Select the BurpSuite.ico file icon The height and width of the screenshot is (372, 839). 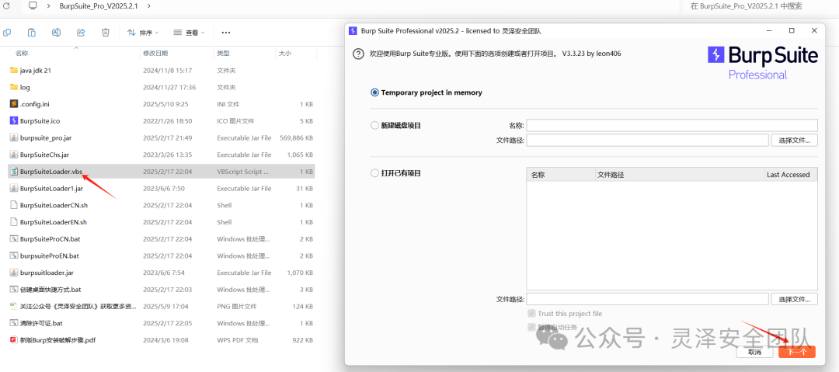[14, 121]
